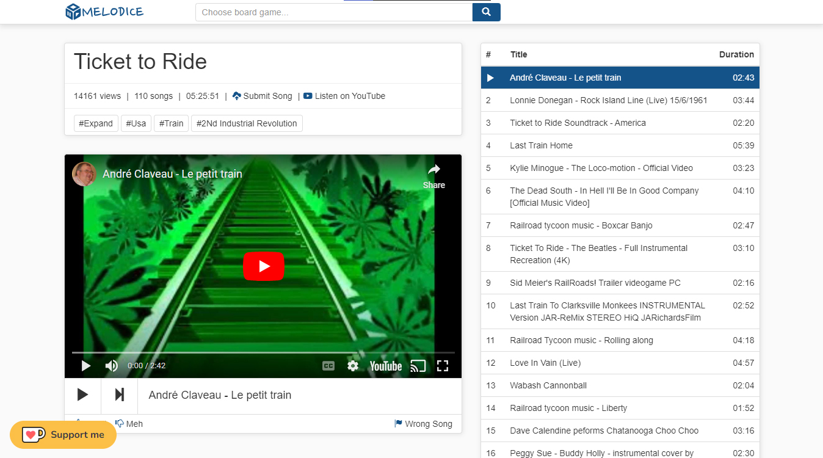Open Listen on YouTube link
823x458 pixels.
(x=344, y=96)
